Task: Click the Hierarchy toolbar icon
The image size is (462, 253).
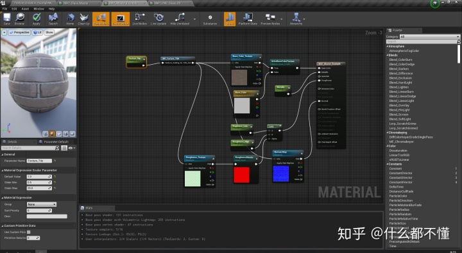Action: (296, 19)
